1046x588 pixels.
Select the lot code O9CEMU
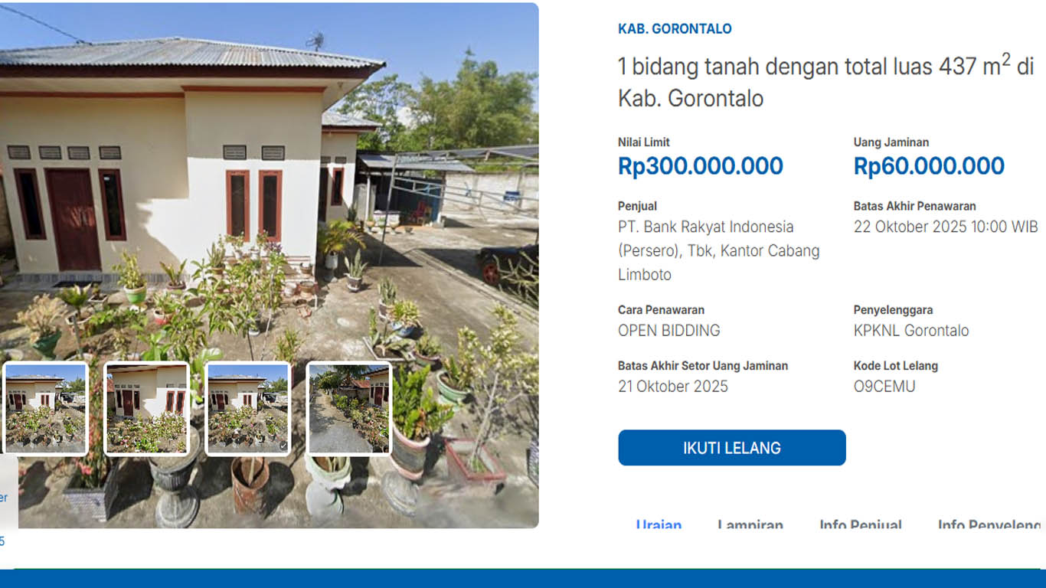884,387
